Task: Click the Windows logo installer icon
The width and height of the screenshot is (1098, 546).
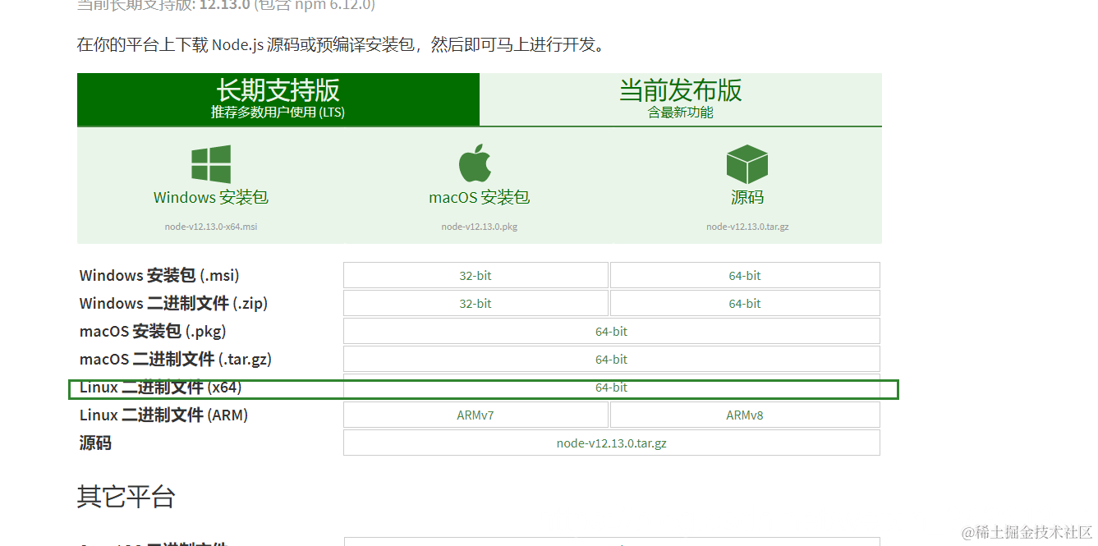Action: (x=211, y=163)
